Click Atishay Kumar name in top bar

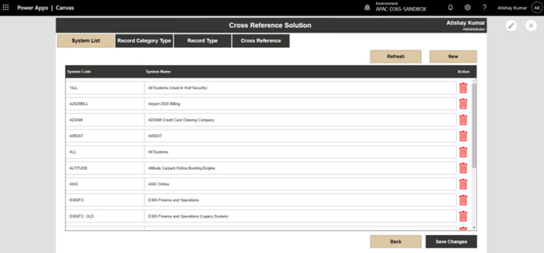click(x=512, y=7)
